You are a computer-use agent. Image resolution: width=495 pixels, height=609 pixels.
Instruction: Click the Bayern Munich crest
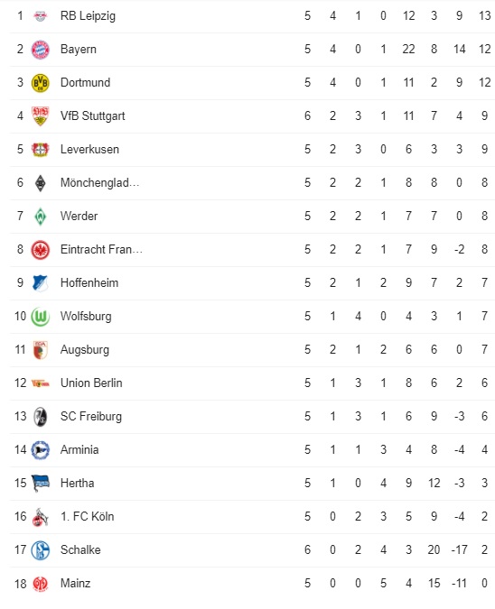(x=40, y=50)
